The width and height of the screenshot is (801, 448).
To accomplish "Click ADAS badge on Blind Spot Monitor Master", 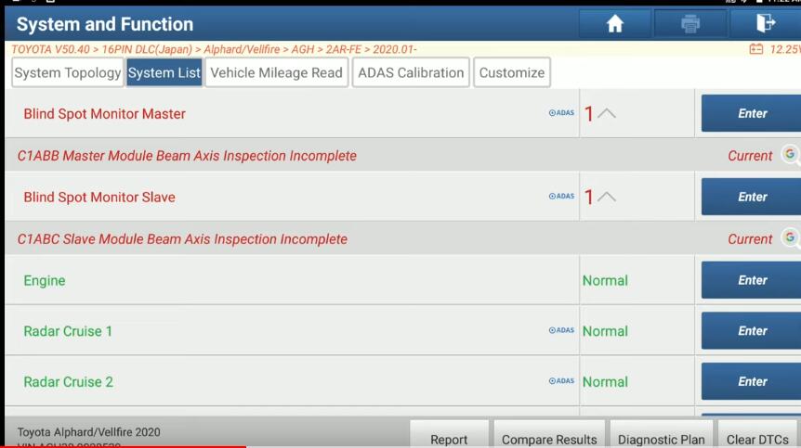I will [x=561, y=113].
